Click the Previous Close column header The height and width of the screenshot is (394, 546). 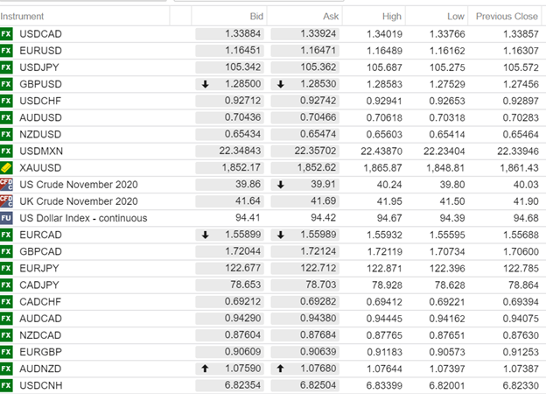pos(507,17)
